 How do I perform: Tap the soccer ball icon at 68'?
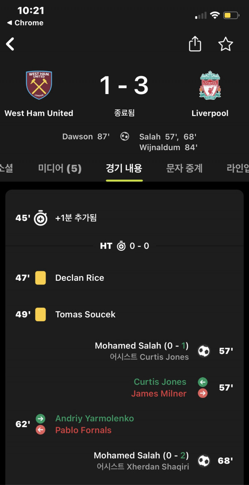pos(204,461)
